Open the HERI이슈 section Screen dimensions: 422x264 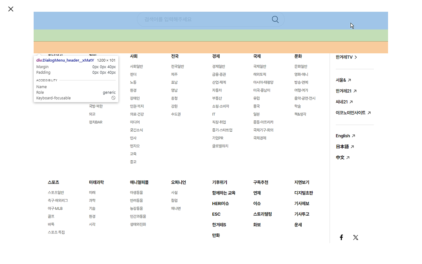pyautogui.click(x=221, y=203)
